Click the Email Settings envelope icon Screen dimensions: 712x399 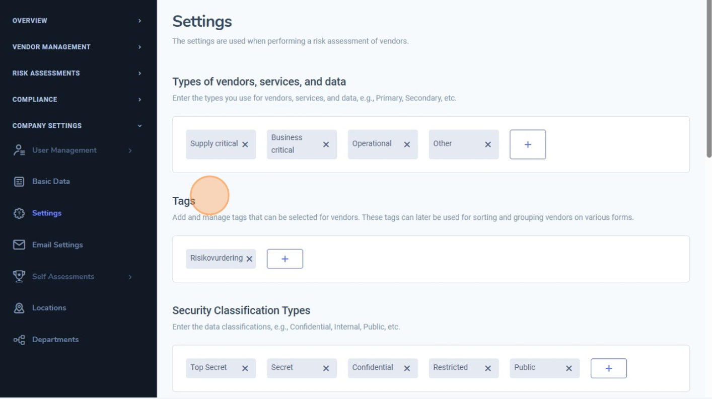[x=19, y=245]
